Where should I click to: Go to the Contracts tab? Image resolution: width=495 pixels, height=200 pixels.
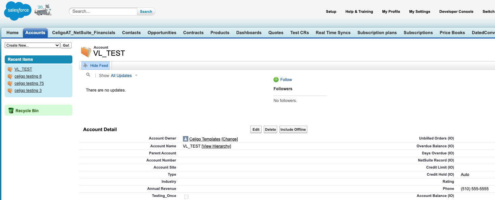click(x=193, y=33)
